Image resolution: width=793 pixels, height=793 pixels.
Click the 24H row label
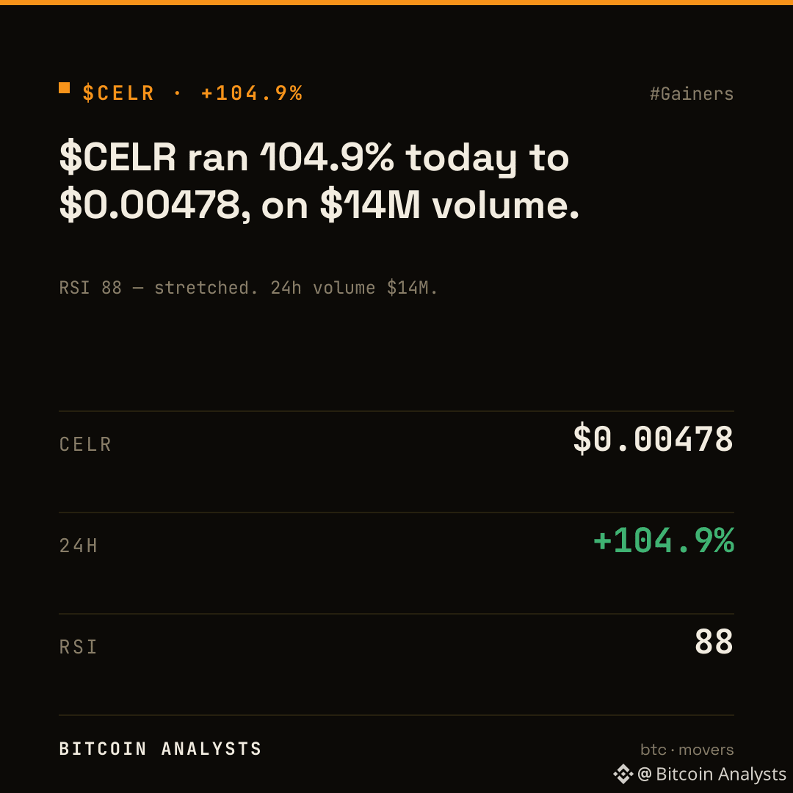[79, 546]
